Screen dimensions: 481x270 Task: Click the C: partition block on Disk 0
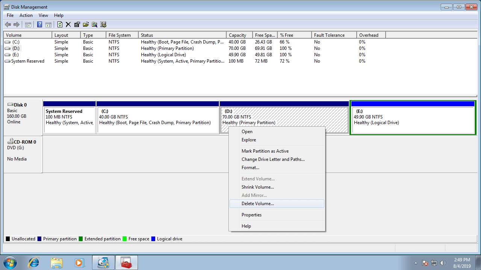(158, 120)
